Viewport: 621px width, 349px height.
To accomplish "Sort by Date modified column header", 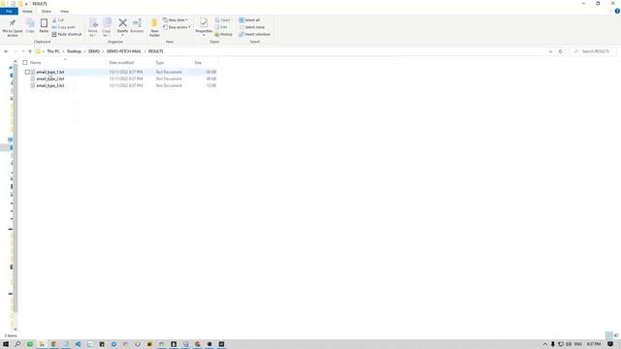I will (x=121, y=62).
